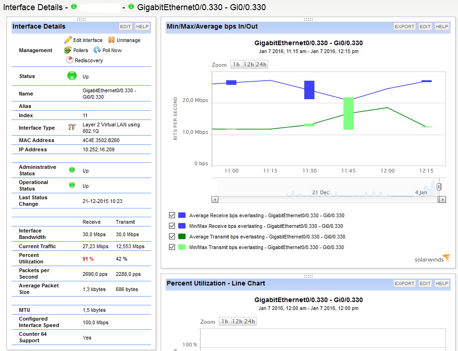This screenshot has width=458, height=351.
Task: Click the green Status Up indicator
Action: pyautogui.click(x=72, y=76)
